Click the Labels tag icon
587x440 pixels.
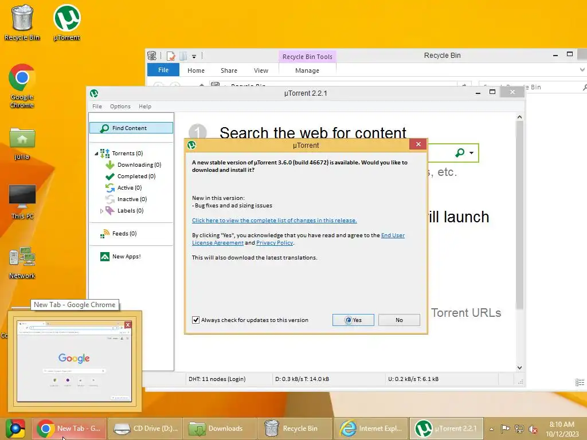coord(109,211)
